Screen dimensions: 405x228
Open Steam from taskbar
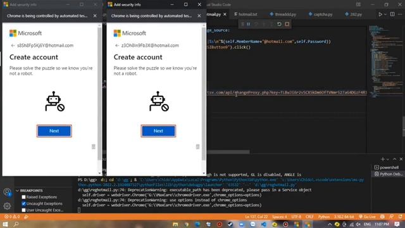tap(230, 224)
